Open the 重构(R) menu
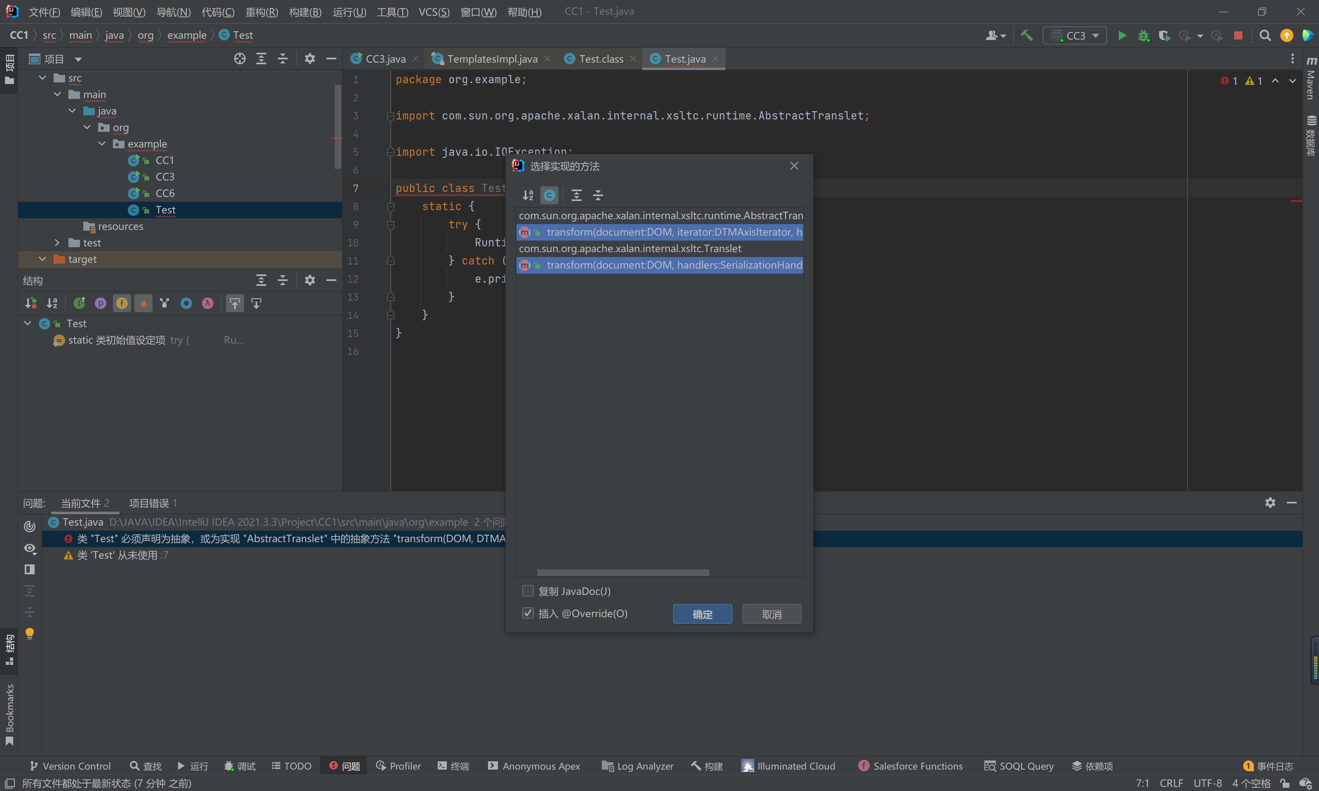 tap(261, 12)
